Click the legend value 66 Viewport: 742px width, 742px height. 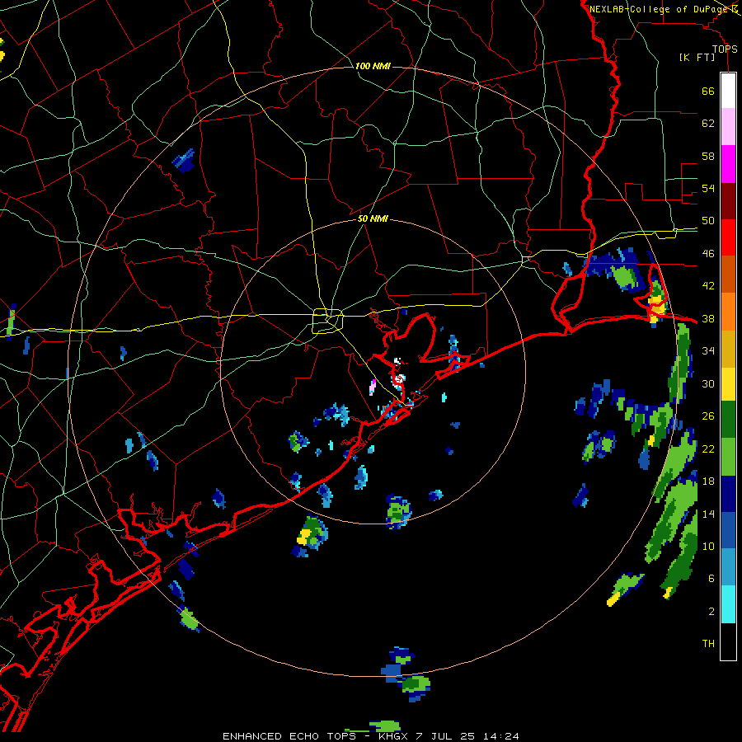[x=708, y=91]
